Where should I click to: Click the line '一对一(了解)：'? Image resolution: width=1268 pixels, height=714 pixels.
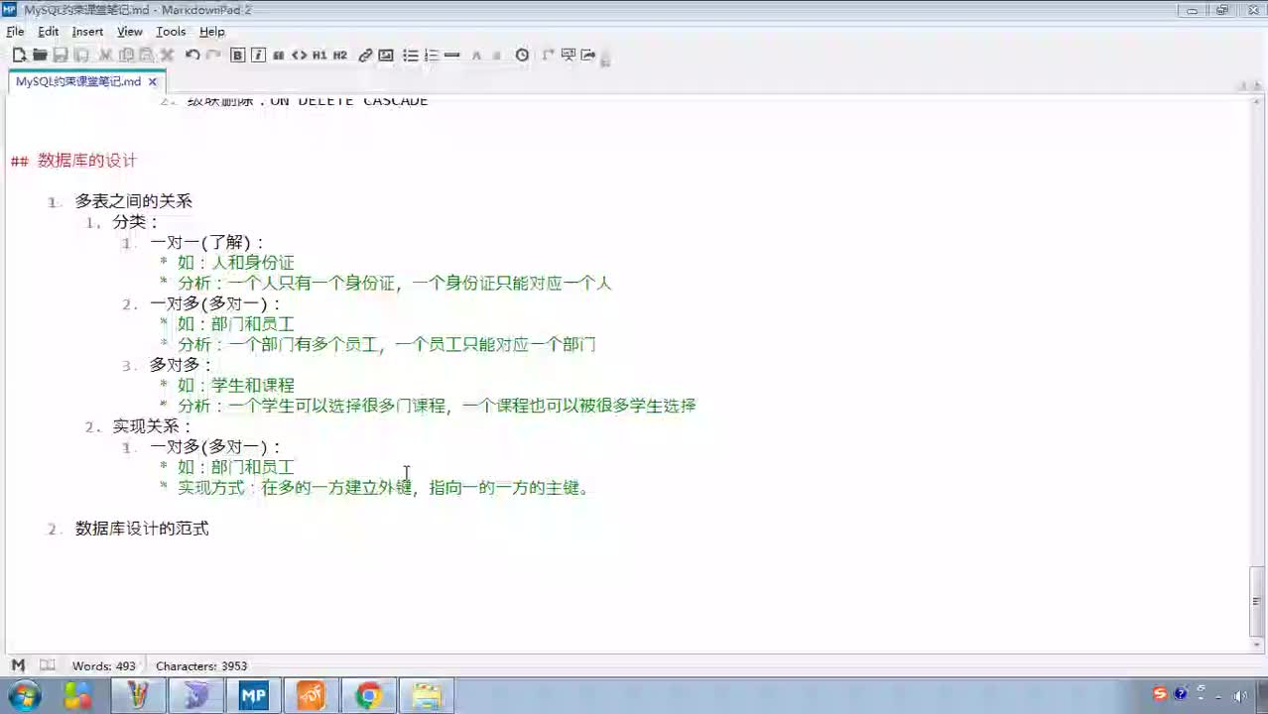pyautogui.click(x=208, y=243)
